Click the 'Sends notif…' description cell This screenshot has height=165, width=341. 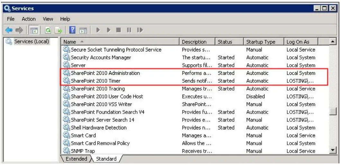tap(197, 81)
